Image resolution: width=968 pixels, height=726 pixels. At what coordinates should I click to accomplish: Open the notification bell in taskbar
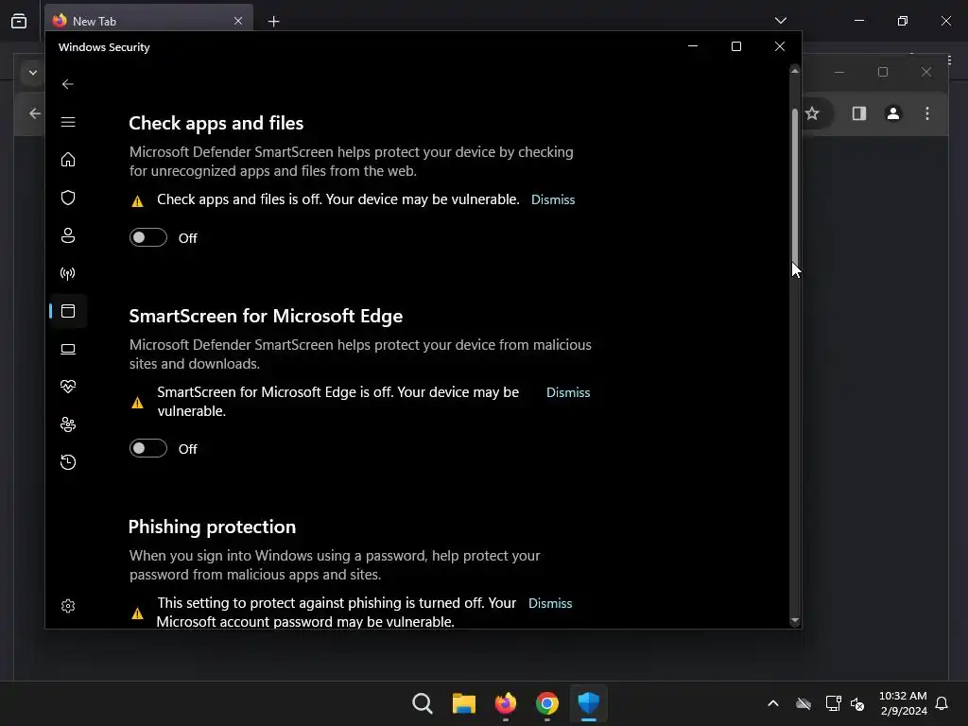[942, 703]
